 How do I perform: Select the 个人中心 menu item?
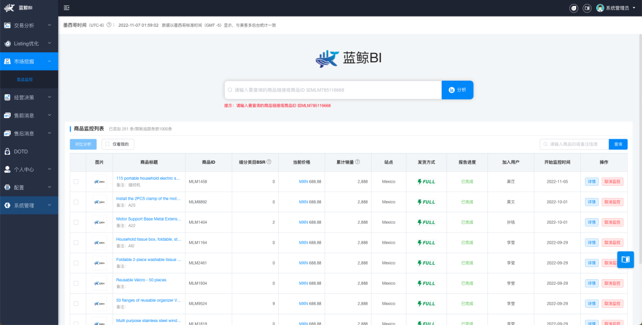[x=29, y=170]
